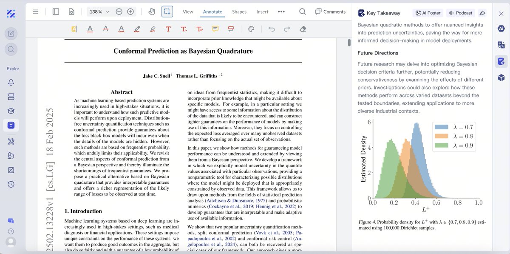Open notifications bell in sidebar
The height and width of the screenshot is (254, 510).
coord(11,83)
